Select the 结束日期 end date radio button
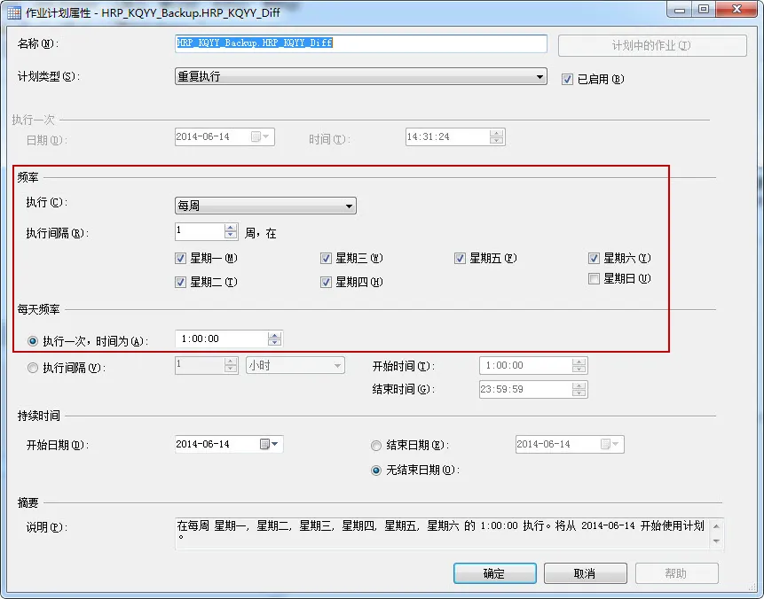Viewport: 764px width, 599px height. click(x=376, y=445)
